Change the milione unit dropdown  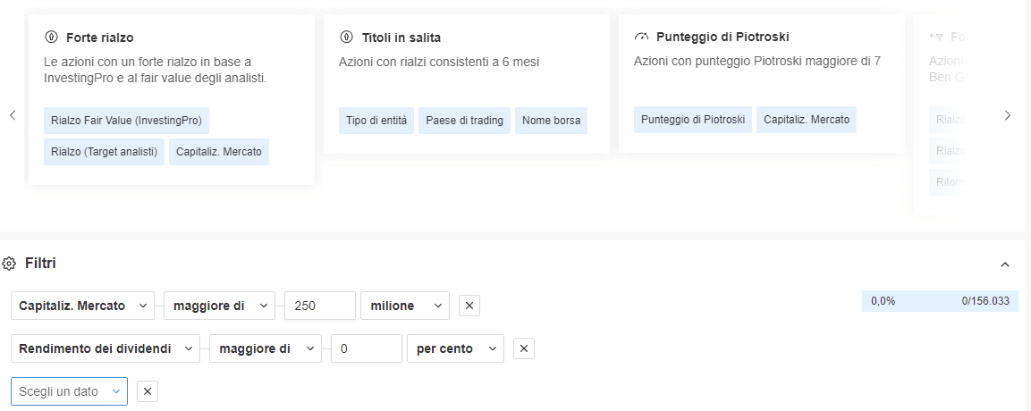(404, 306)
